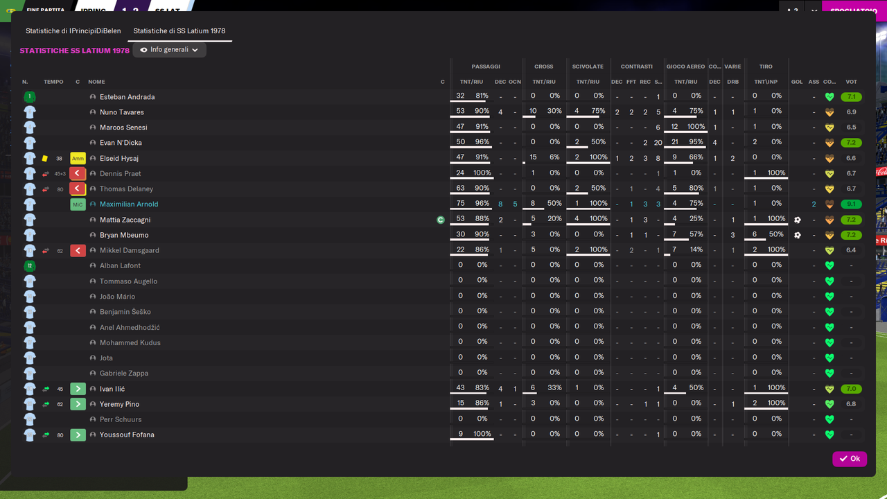The width and height of the screenshot is (887, 499).
Task: Open the Info generali view dropdown
Action: [169, 50]
